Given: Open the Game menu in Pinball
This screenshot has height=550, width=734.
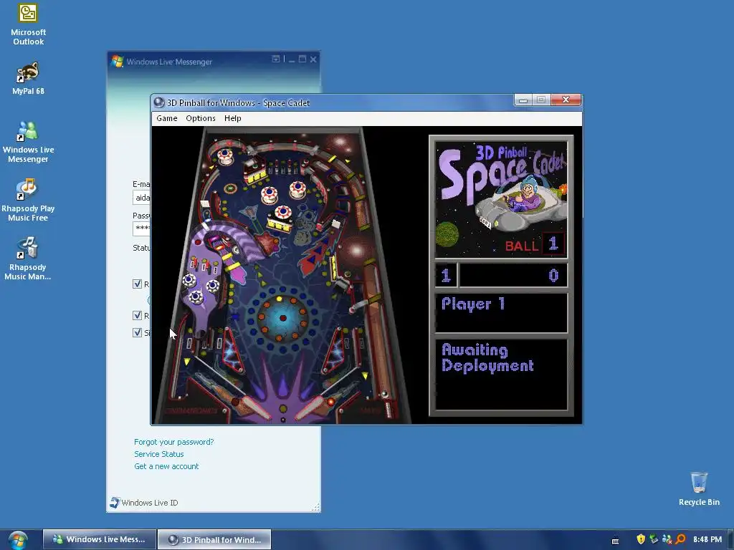Looking at the screenshot, I should (166, 118).
